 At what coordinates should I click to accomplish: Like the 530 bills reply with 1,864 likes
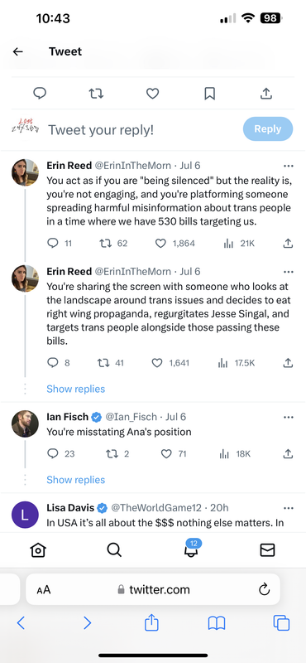pos(160,243)
